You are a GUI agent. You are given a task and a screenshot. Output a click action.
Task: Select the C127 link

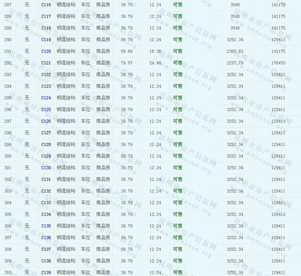46,133
